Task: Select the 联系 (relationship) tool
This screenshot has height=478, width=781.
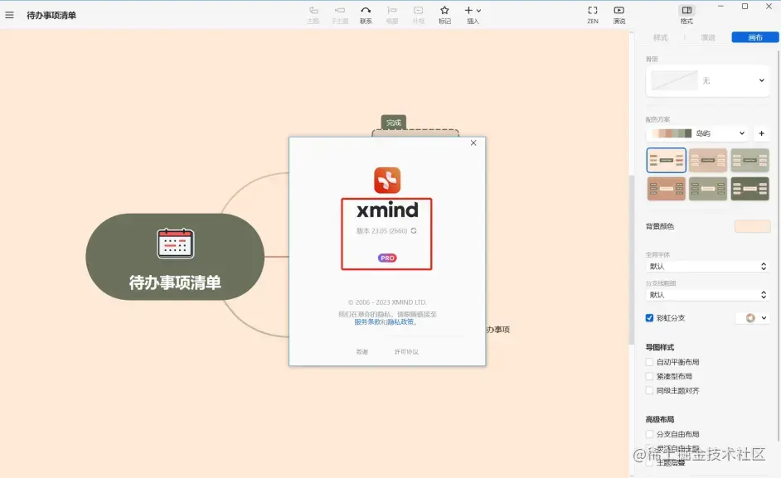Action: pos(366,15)
